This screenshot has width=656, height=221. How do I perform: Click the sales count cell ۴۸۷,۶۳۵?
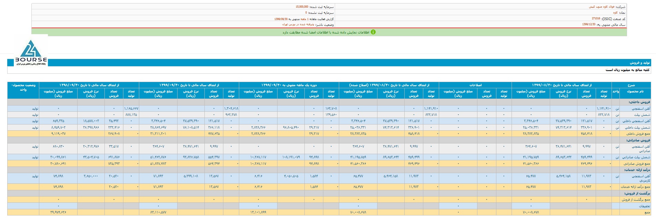click(214, 134)
